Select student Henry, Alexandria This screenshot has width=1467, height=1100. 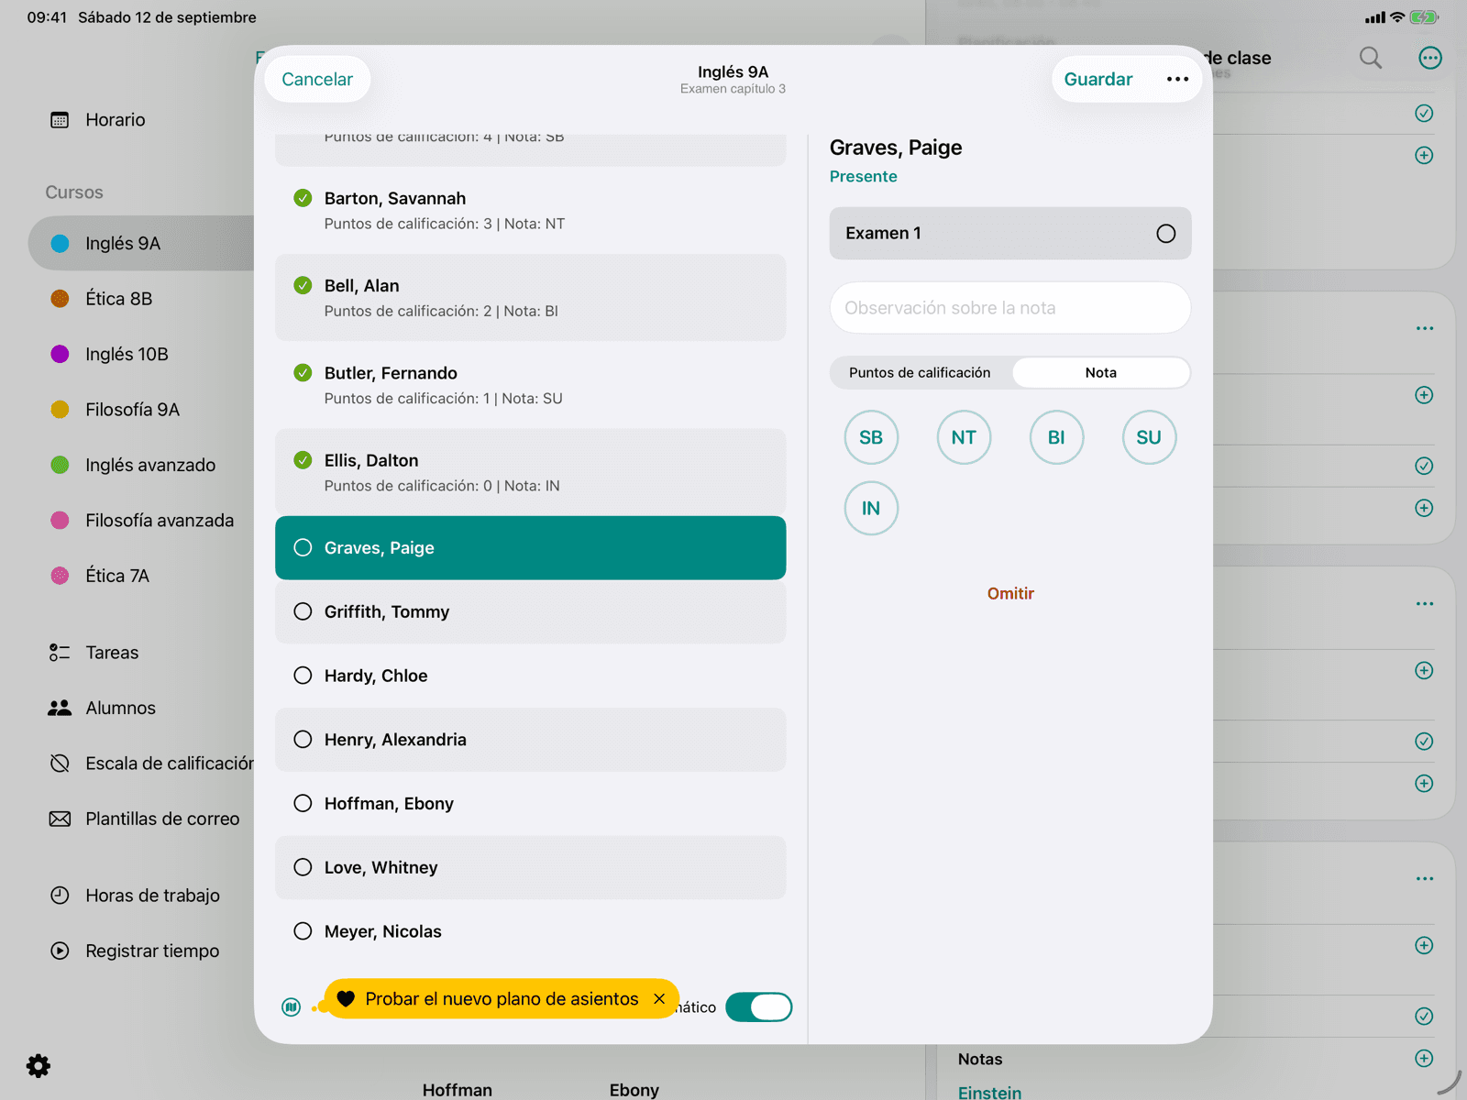530,740
